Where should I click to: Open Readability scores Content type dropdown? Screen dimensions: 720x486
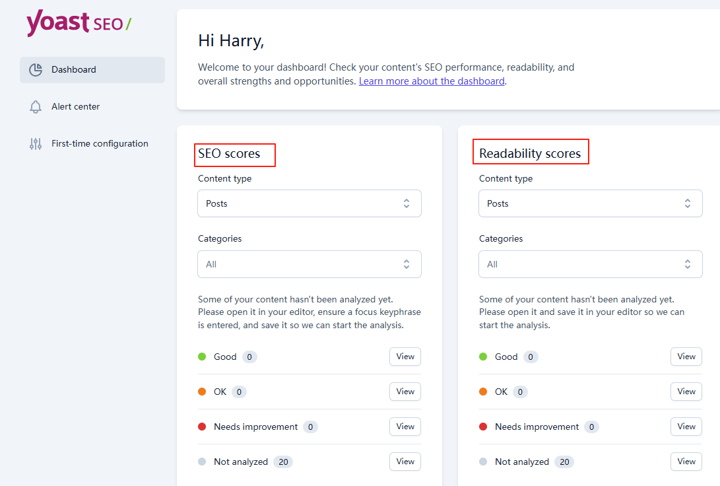point(590,203)
